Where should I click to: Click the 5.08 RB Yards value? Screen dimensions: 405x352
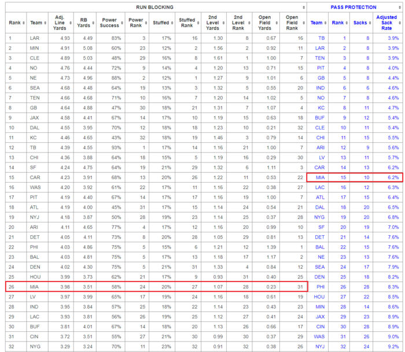[88, 48]
